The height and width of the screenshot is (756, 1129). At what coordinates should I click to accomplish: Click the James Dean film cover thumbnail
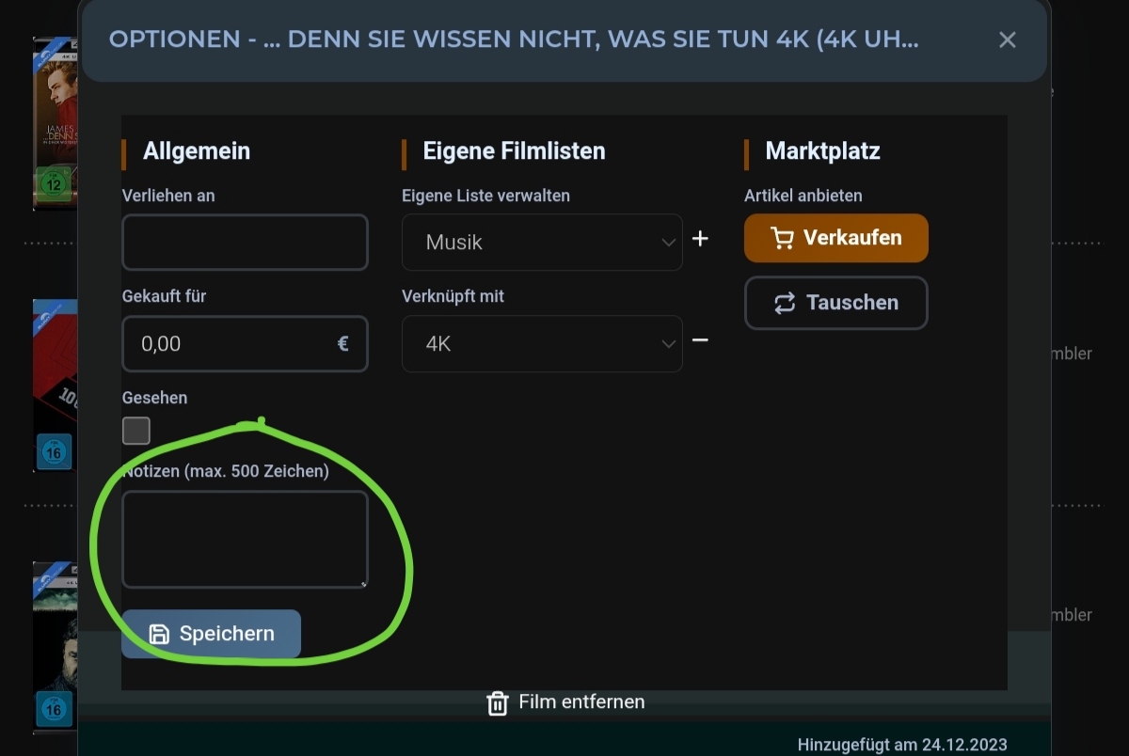(x=55, y=122)
